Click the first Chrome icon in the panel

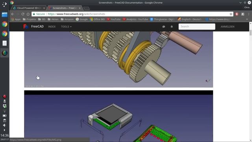pos(4,24)
